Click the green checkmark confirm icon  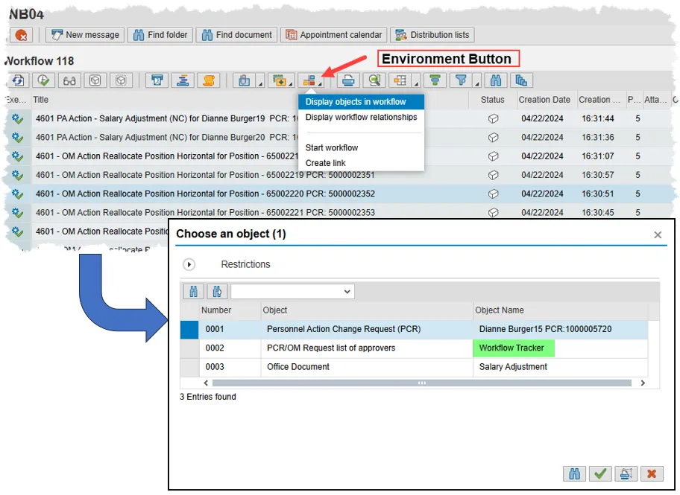click(x=599, y=473)
